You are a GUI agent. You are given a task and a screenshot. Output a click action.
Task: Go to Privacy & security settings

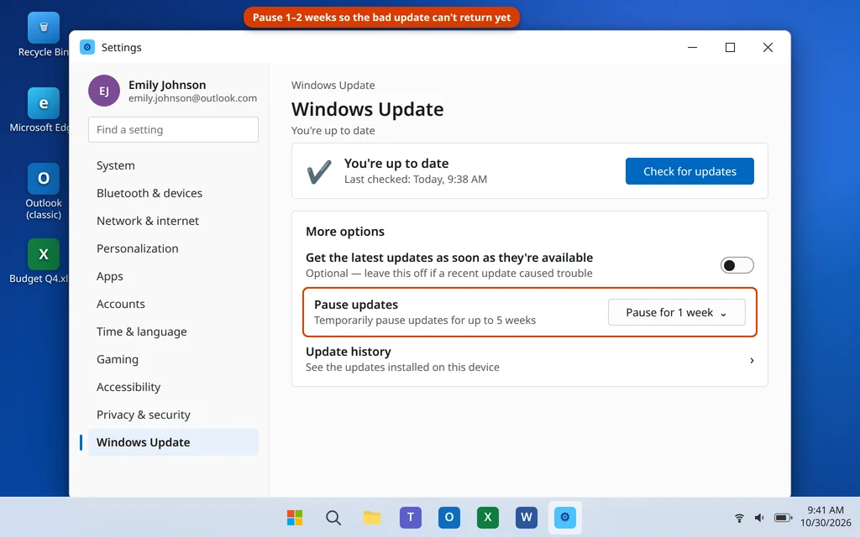point(173,414)
